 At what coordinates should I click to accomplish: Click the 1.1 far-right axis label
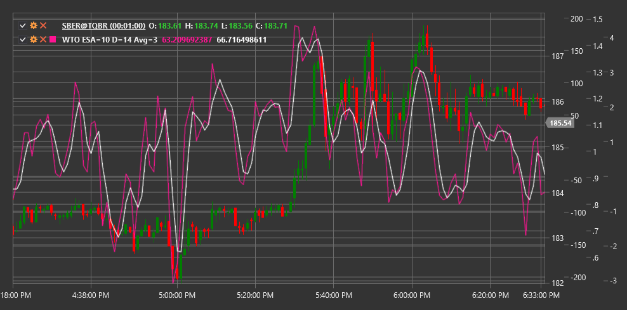(x=598, y=126)
